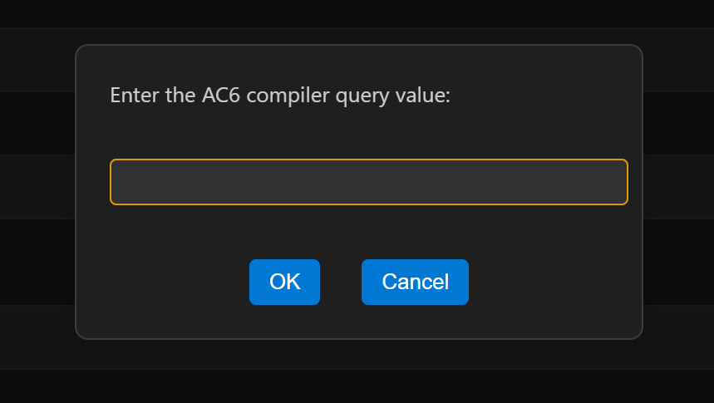The image size is (714, 403).
Task: Choose OK in the compiler query dialog
Action: (x=284, y=282)
